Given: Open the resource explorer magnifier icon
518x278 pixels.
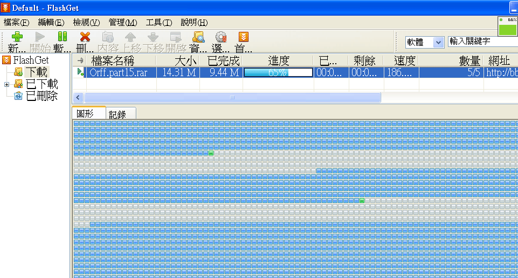Looking at the screenshot, I should 198,37.
